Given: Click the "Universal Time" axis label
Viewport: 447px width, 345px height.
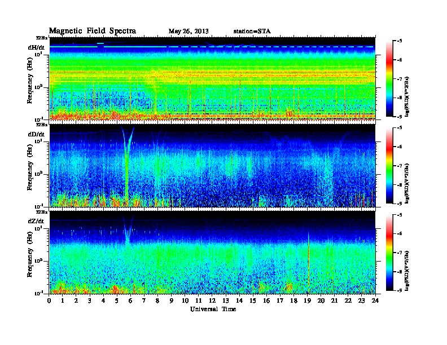Looking at the screenshot, I should (x=213, y=309).
